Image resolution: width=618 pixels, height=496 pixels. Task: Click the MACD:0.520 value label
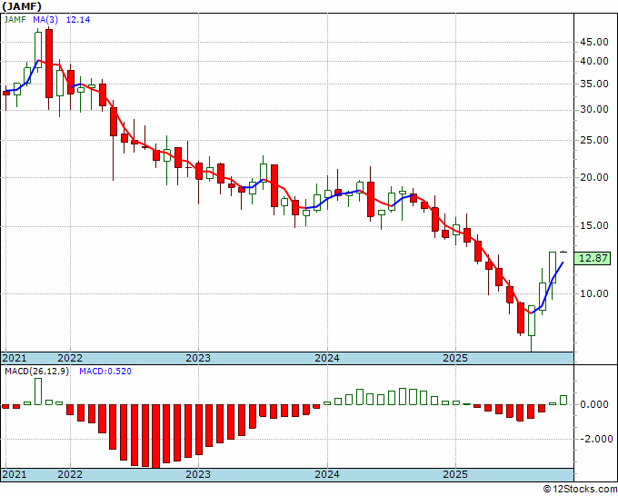[x=105, y=372]
